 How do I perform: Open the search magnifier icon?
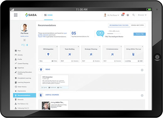tap(133, 15)
